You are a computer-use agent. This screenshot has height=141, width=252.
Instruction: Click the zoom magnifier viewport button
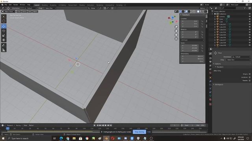pyautogui.click(x=176, y=27)
